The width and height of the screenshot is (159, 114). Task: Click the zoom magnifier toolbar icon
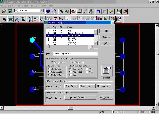(112, 11)
